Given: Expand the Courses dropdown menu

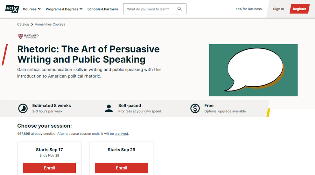Looking at the screenshot, I should point(31,9).
